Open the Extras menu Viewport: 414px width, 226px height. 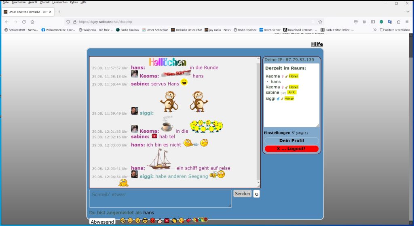tap(74, 2)
